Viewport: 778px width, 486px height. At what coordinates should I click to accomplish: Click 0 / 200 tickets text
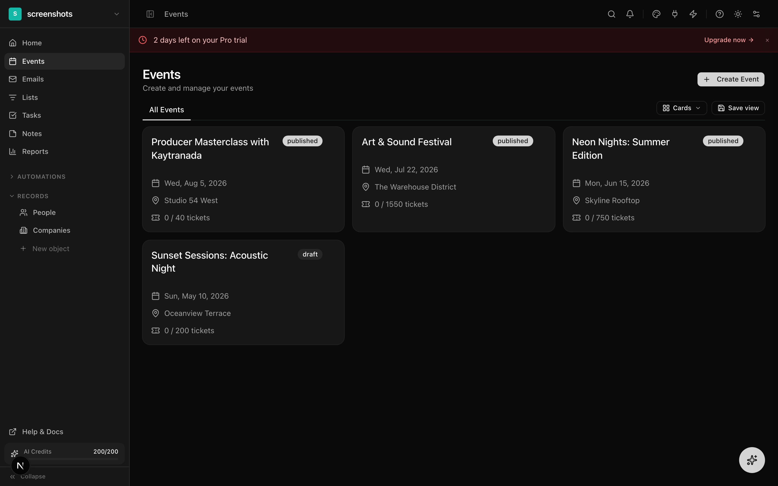[x=189, y=330]
